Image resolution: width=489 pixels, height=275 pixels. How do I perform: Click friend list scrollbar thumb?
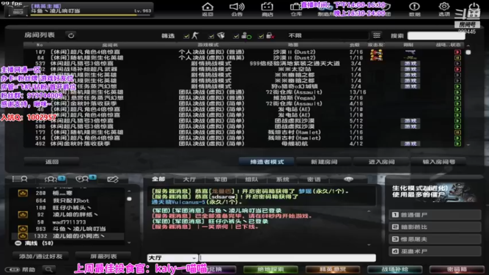[129, 199]
